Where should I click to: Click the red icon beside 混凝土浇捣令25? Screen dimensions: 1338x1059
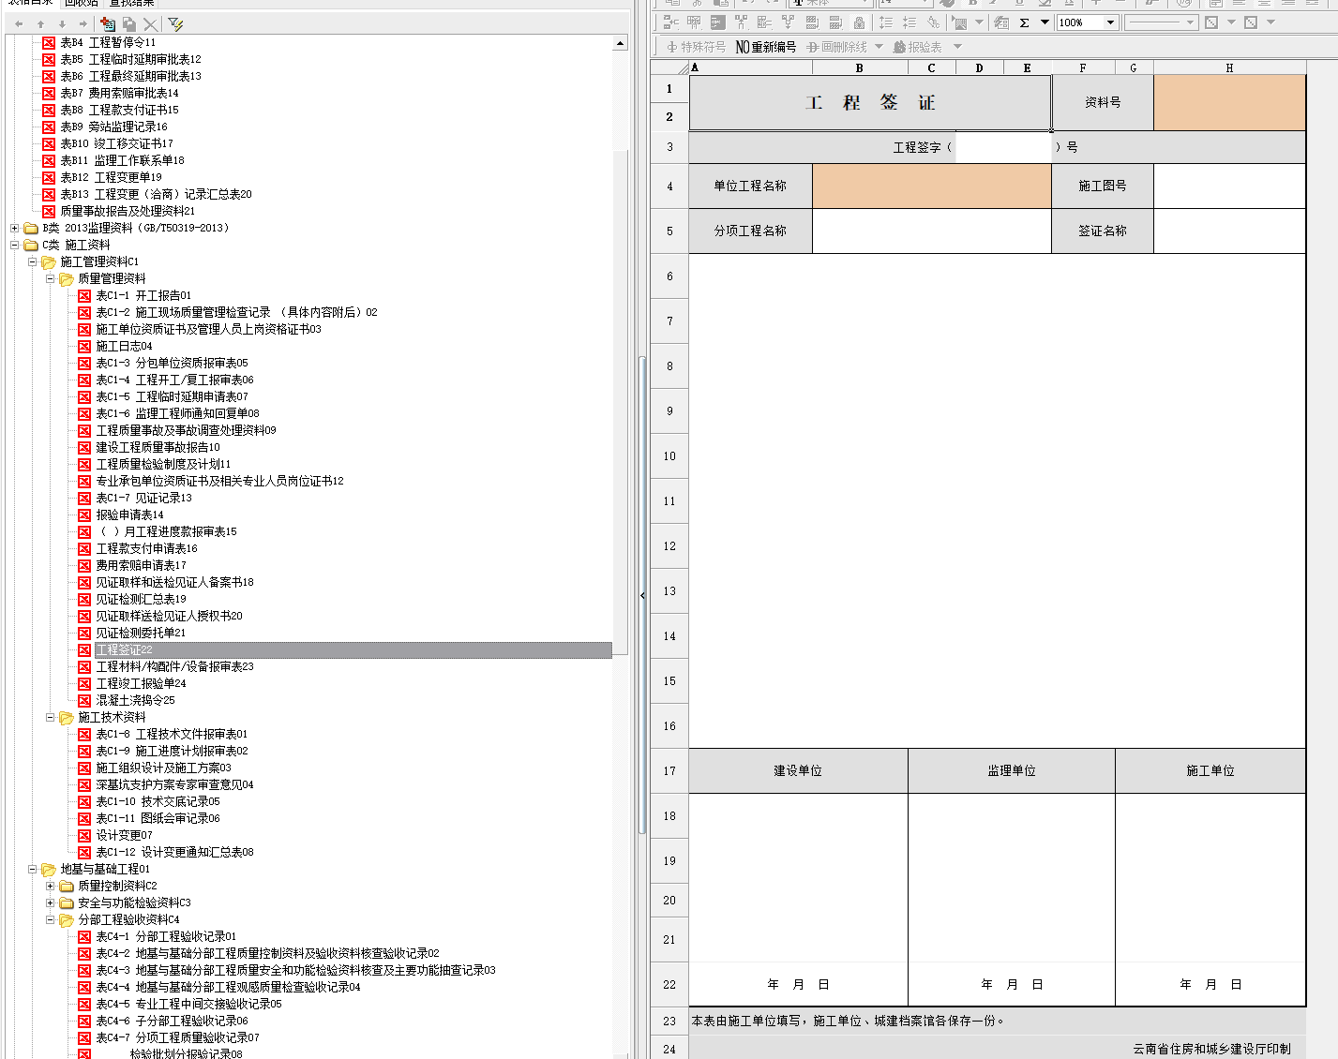tap(84, 700)
